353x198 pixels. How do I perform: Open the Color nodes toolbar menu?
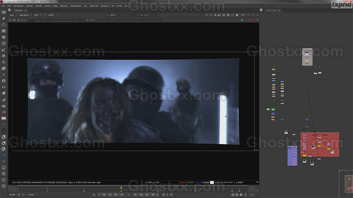tap(4, 37)
